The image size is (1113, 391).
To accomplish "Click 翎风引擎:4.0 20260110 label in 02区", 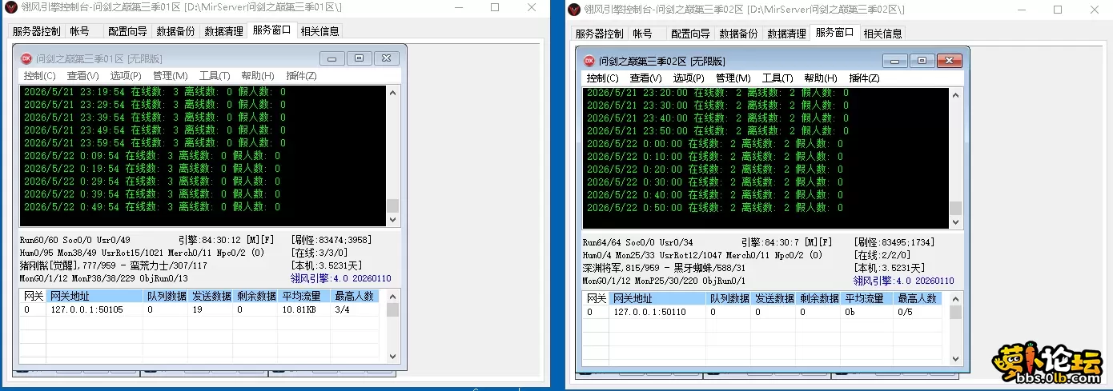I will click(x=903, y=281).
